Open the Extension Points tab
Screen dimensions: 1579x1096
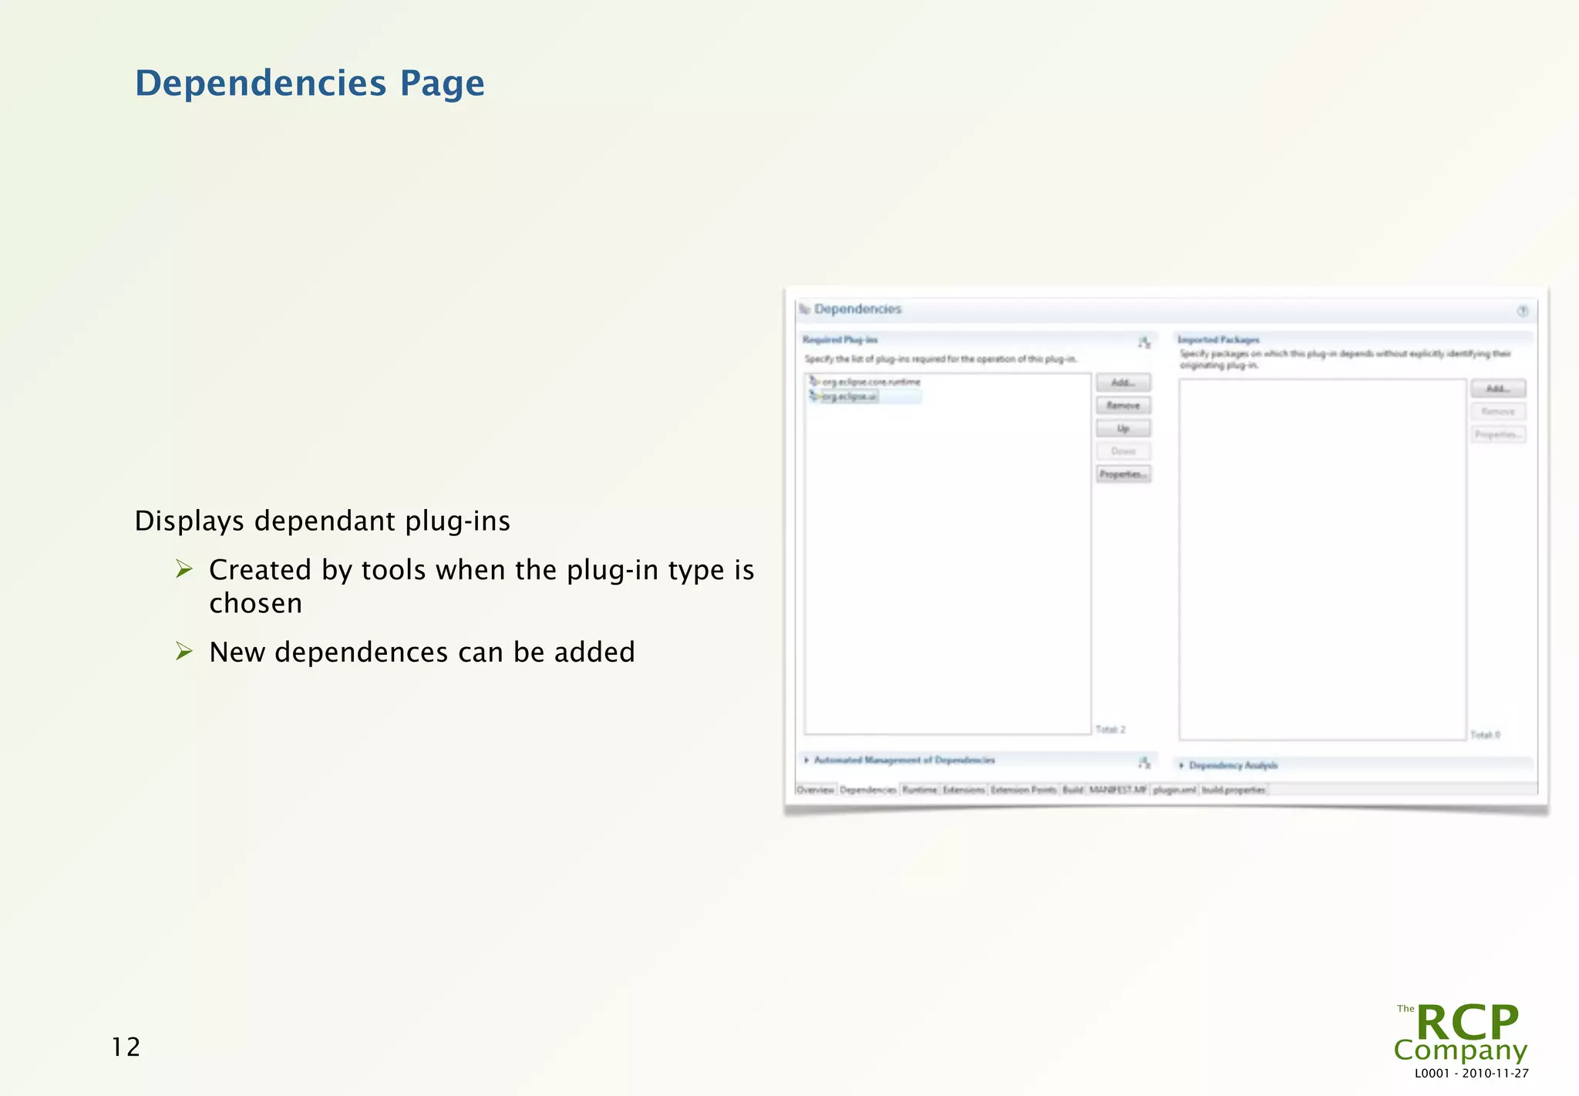tap(1023, 790)
